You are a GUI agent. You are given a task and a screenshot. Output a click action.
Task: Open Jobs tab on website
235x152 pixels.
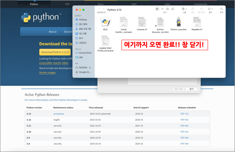(167, 4)
